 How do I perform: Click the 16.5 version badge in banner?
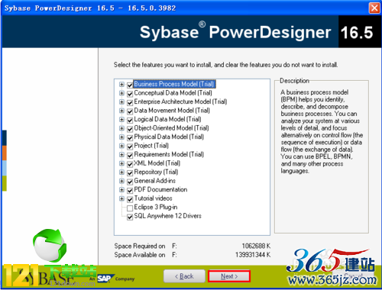pos(357,32)
